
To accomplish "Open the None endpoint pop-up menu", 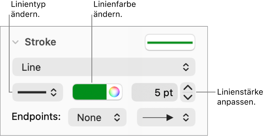I will point(97,117).
